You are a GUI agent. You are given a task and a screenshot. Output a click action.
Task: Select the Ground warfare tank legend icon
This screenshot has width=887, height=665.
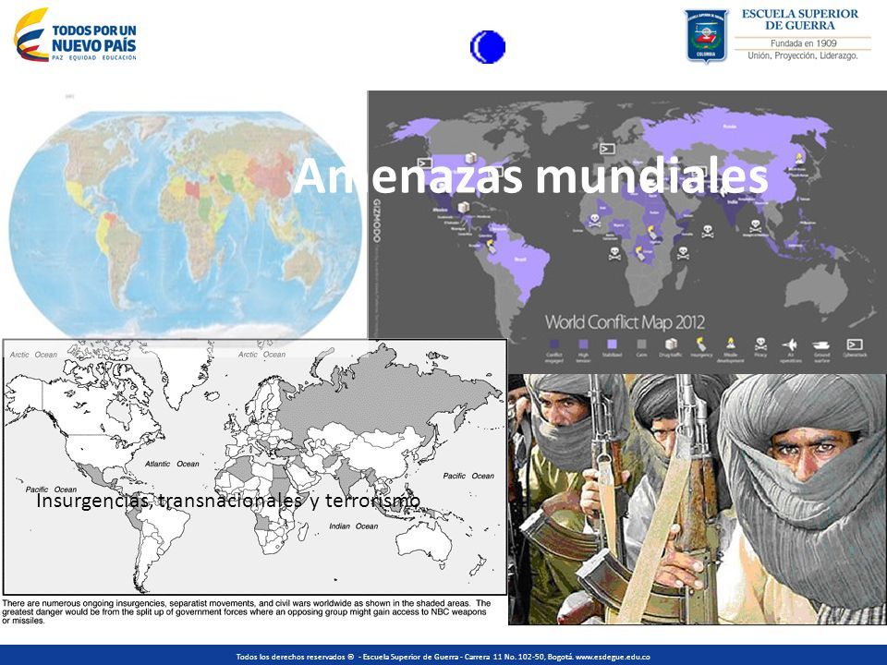click(820, 345)
